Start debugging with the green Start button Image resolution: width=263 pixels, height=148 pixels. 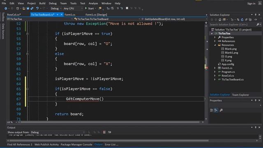click(90, 8)
